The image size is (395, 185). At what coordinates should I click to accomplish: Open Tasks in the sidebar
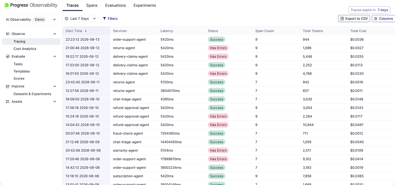coord(18,64)
